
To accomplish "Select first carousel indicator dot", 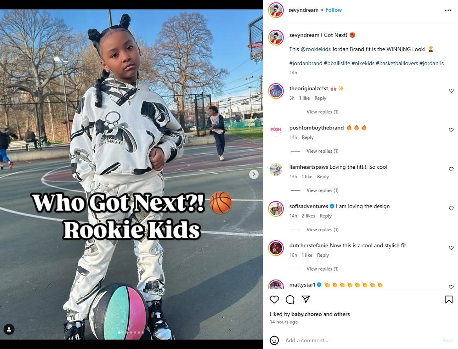I will pyautogui.click(x=119, y=333).
